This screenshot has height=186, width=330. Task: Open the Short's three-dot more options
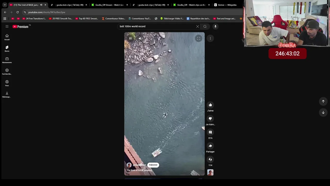[210, 38]
